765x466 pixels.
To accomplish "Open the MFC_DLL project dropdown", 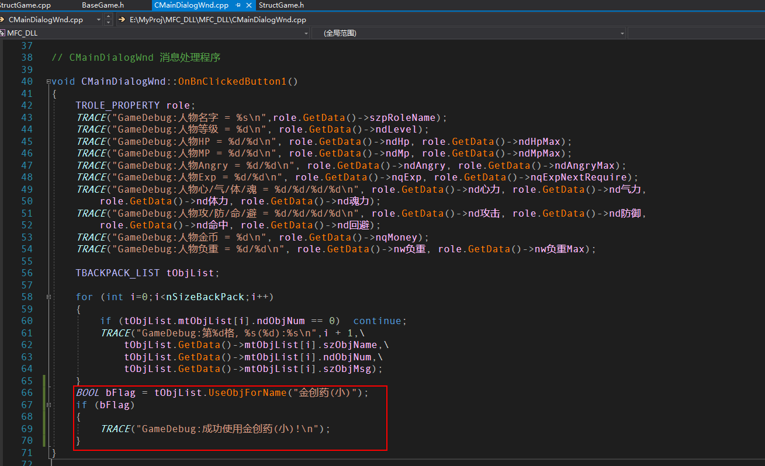I will point(306,33).
